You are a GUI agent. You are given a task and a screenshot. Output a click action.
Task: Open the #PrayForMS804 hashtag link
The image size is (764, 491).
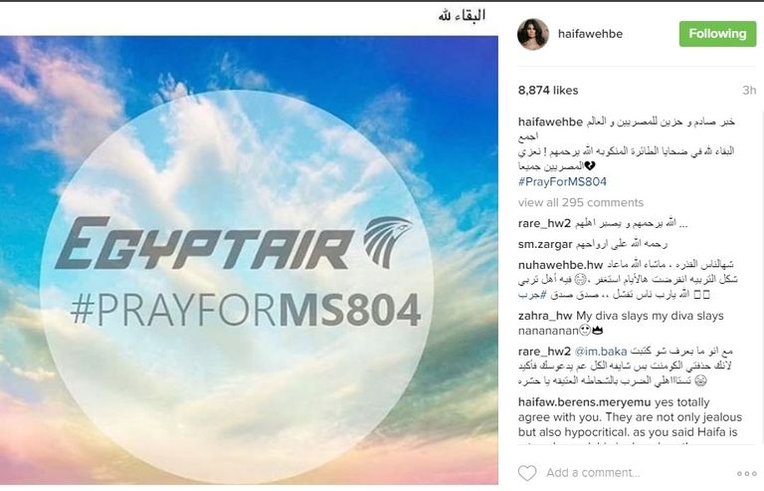click(562, 182)
